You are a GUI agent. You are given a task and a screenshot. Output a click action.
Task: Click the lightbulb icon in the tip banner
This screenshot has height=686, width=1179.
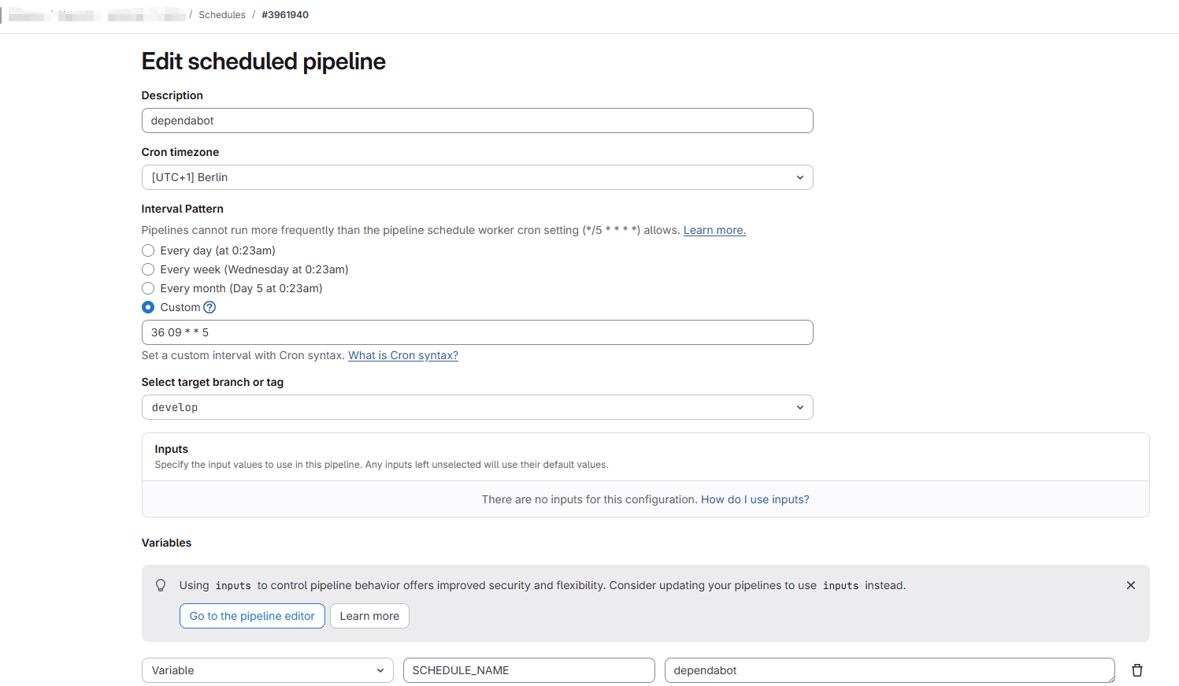(x=161, y=585)
